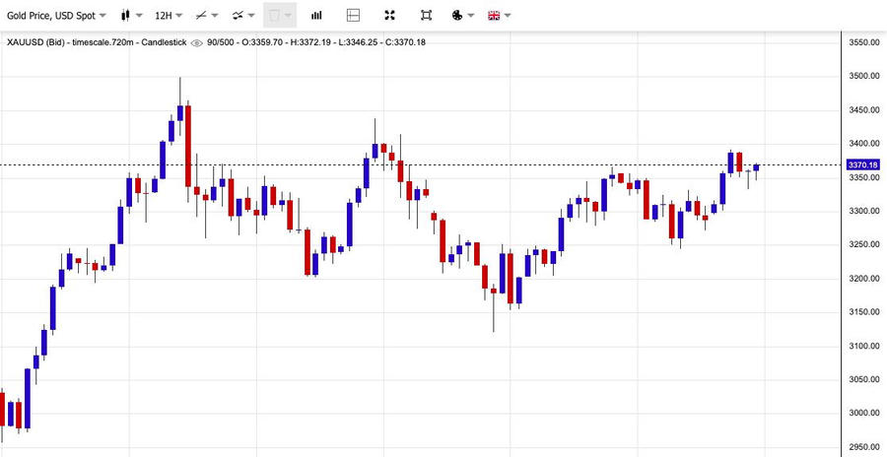Click the greyed-out delete bucket icon
The height and width of the screenshot is (457, 887).
click(276, 16)
